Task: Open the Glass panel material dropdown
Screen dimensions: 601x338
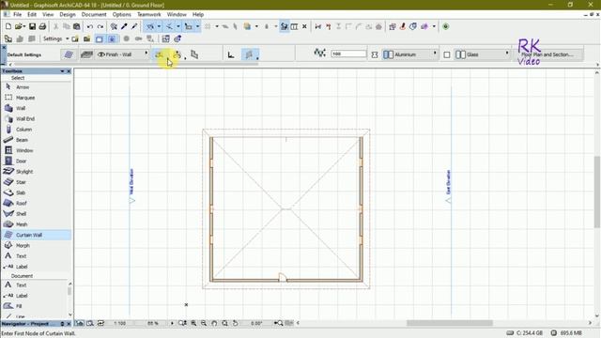Action: pyautogui.click(x=482, y=54)
